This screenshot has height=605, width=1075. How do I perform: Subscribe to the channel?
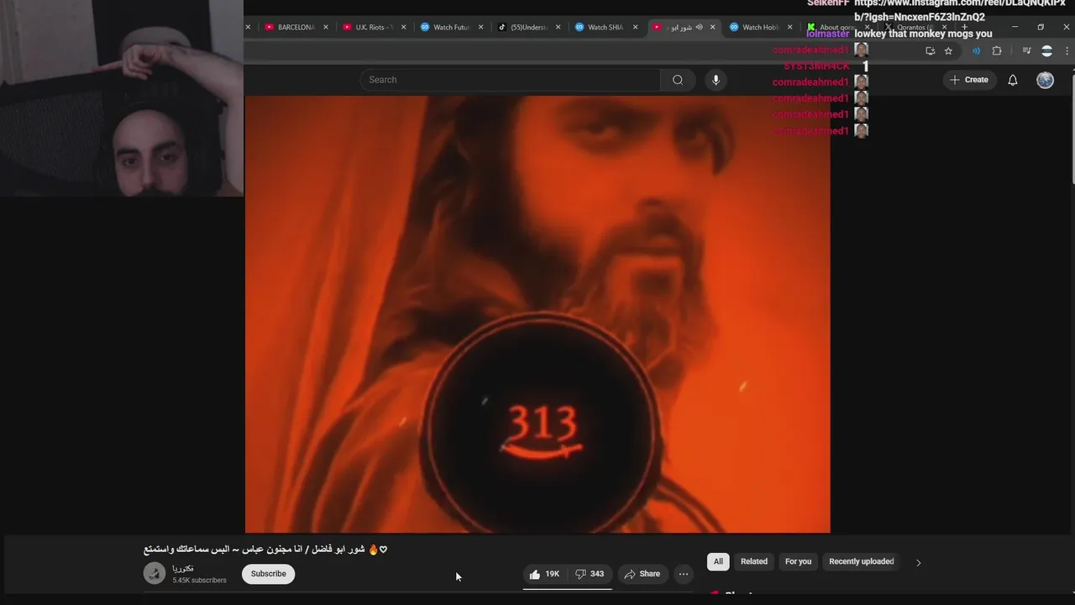point(269,574)
